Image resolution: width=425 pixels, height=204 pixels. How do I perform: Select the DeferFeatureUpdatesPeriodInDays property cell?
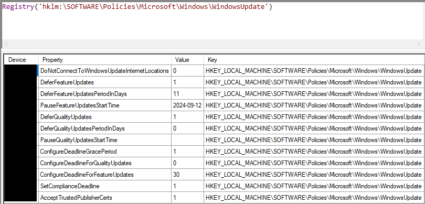(x=105, y=94)
